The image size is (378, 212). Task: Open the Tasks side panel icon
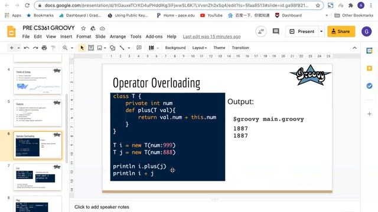tap(369, 86)
